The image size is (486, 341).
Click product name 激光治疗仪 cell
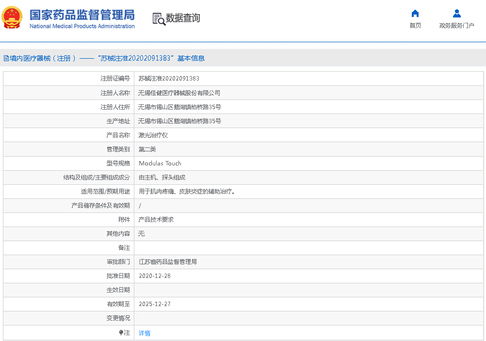tap(153, 135)
